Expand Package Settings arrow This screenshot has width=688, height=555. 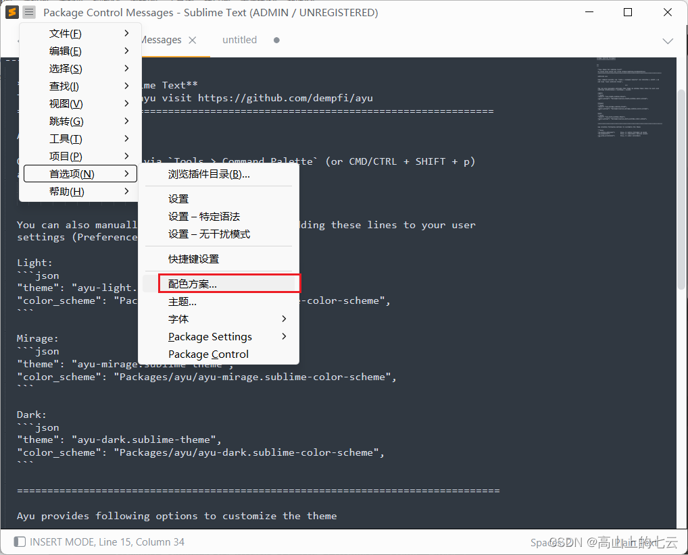(x=284, y=336)
